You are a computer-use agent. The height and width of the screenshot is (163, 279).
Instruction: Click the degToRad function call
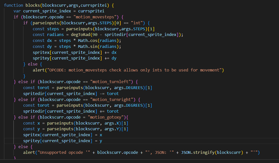81,35
